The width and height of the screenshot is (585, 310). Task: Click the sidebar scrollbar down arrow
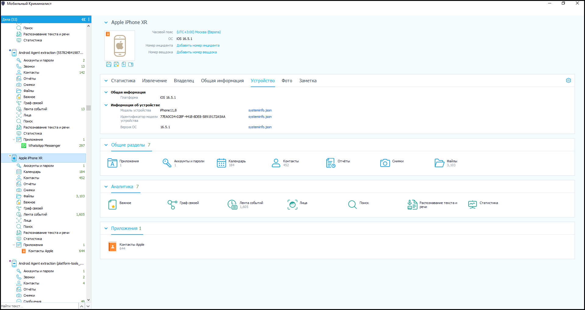pos(88,300)
